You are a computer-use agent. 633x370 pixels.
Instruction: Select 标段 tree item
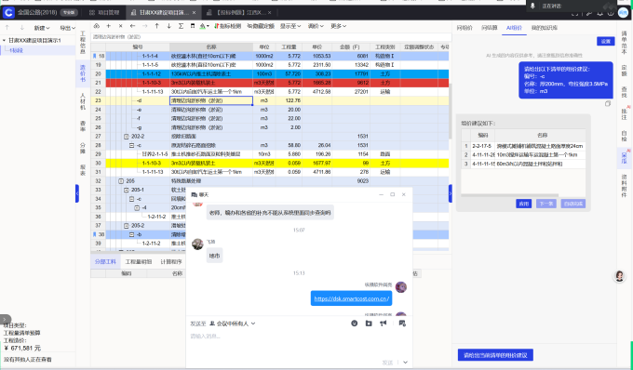[x=16, y=50]
